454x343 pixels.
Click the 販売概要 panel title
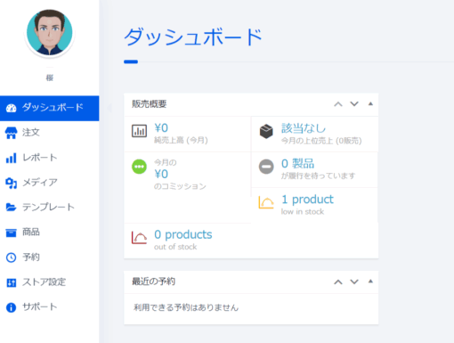click(150, 104)
